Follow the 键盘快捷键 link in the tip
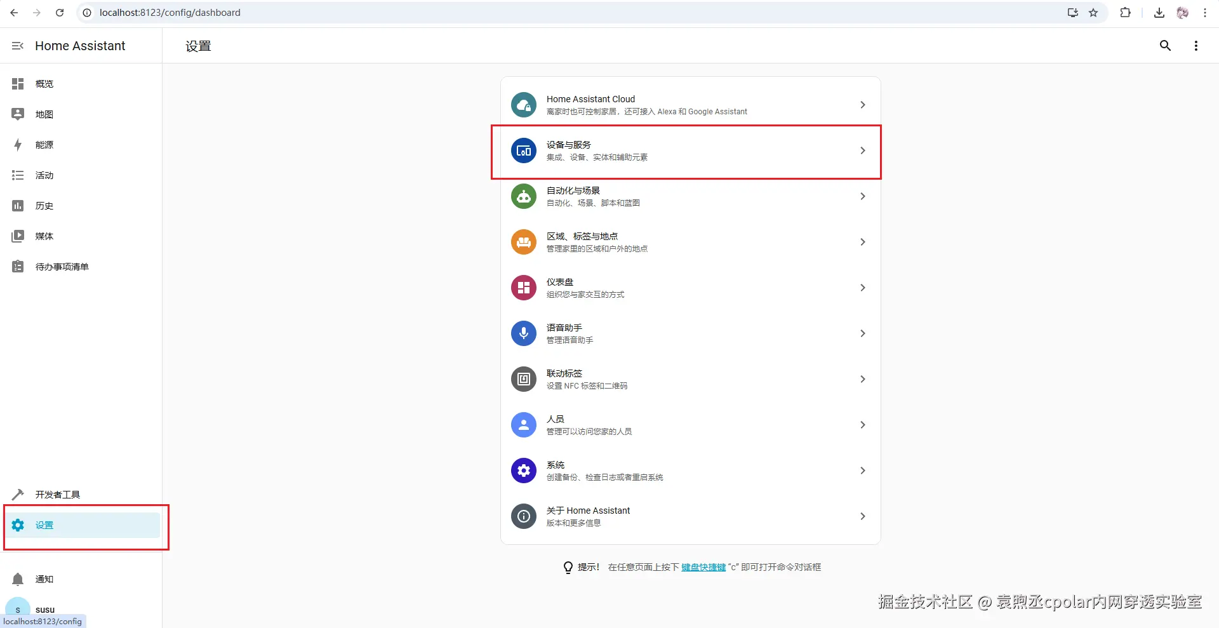Screen dimensions: 1219x628 coord(703,567)
